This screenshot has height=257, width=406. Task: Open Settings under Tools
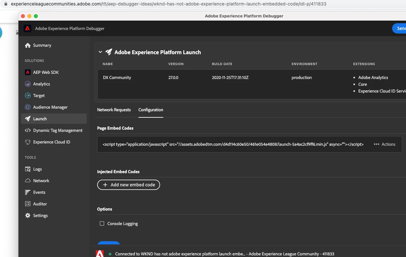pos(54,216)
